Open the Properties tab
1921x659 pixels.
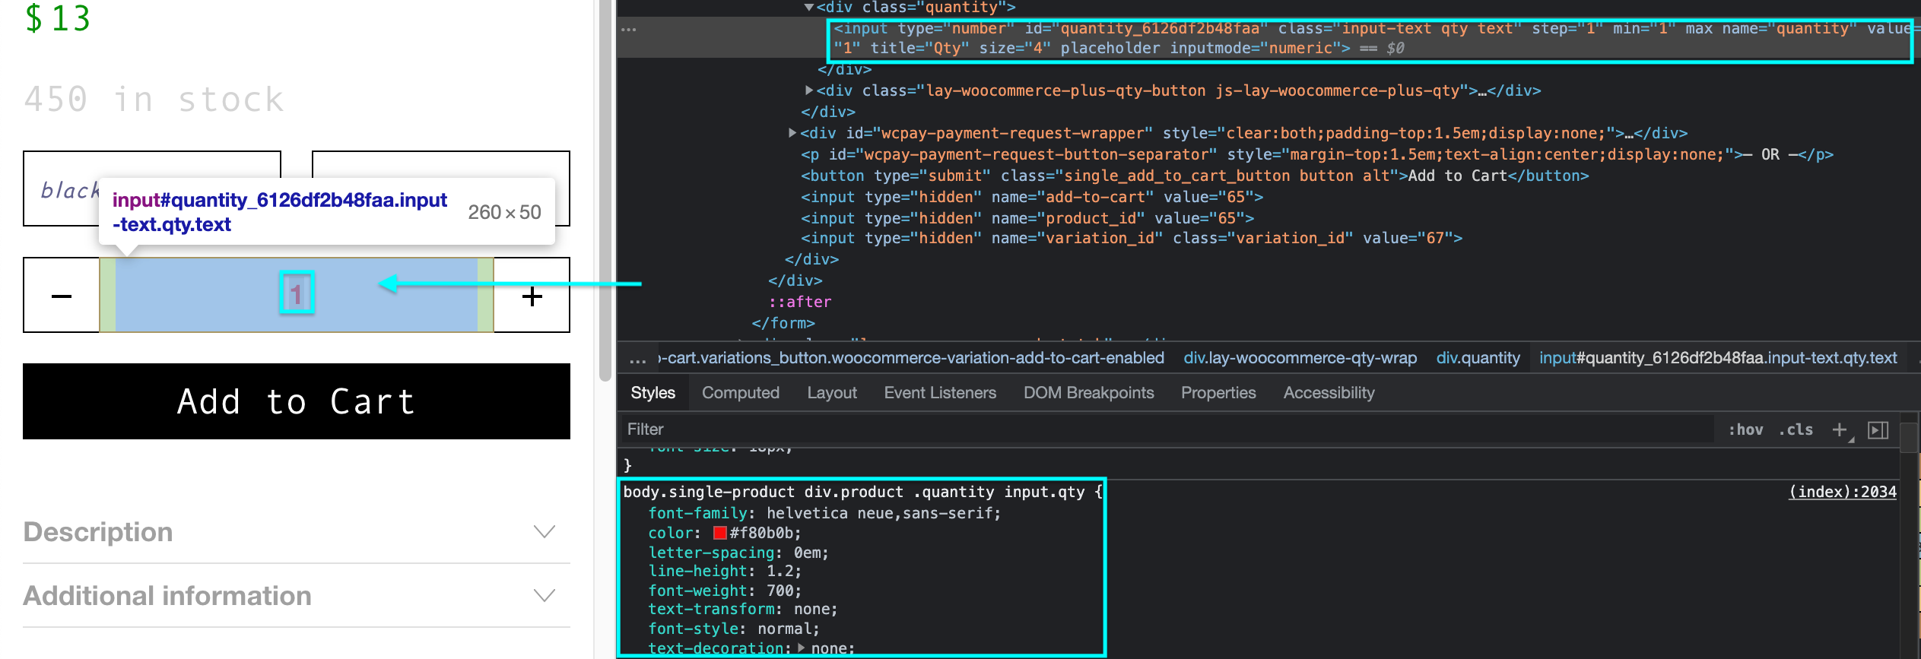pyautogui.click(x=1218, y=393)
